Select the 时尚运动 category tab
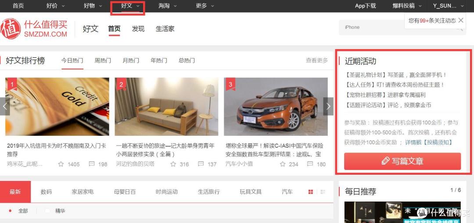This screenshot has height=223, width=474. pos(167,191)
